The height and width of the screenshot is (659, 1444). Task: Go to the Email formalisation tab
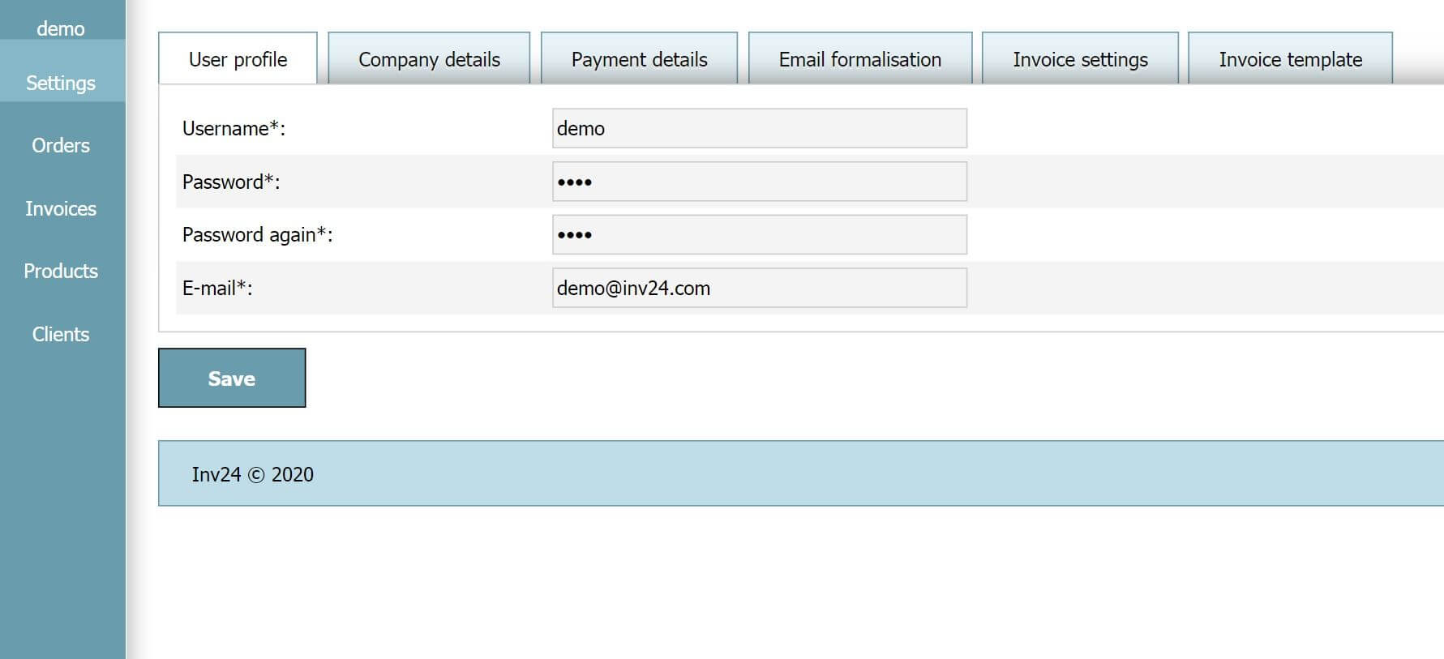[x=859, y=58]
